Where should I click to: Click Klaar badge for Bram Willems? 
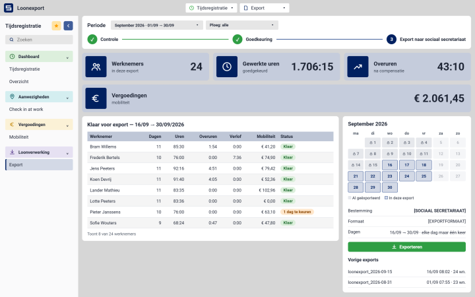coord(288,147)
